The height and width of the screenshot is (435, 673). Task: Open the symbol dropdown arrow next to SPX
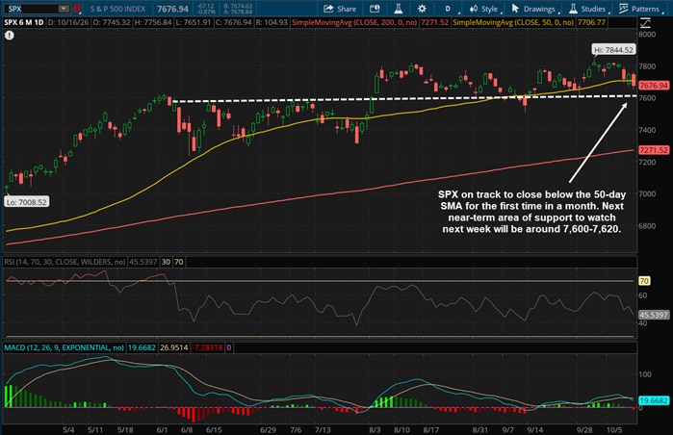click(64, 9)
